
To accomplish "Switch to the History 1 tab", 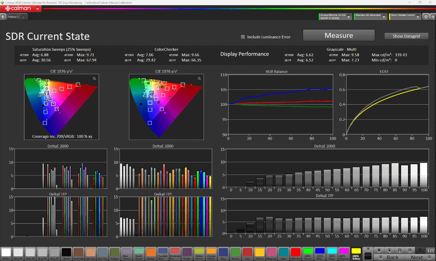I will point(13,17).
